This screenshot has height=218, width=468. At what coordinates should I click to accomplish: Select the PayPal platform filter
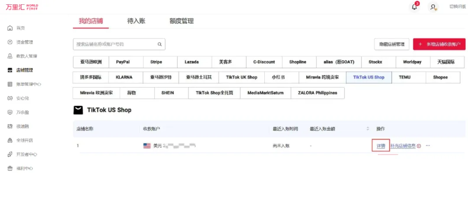pyautogui.click(x=123, y=62)
